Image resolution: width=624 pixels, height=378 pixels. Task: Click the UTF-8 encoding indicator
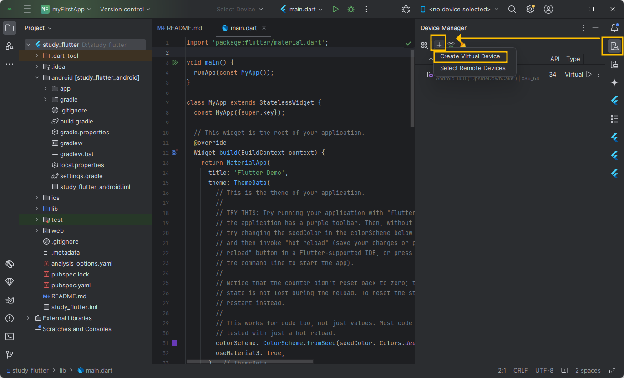[x=544, y=371]
